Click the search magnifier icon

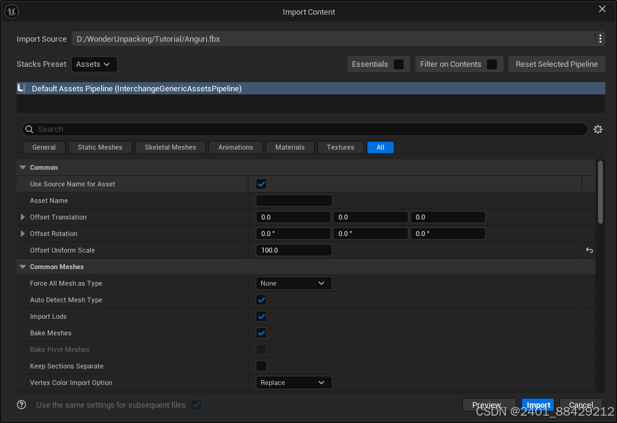[x=29, y=129]
